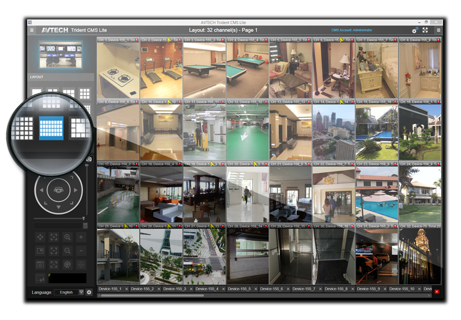Select the highlighted 32-channel grid layout
Image resolution: width=461 pixels, height=320 pixels.
[x=51, y=128]
